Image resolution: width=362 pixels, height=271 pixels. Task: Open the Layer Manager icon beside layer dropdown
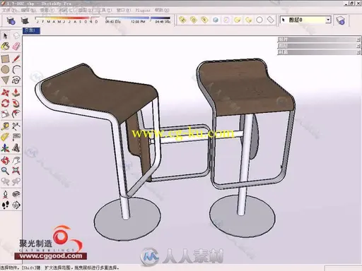[x=340, y=20]
